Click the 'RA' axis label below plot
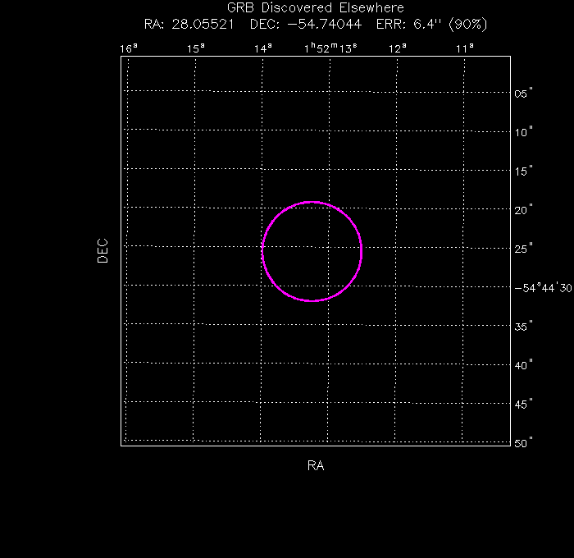The height and width of the screenshot is (558, 574). (x=316, y=465)
